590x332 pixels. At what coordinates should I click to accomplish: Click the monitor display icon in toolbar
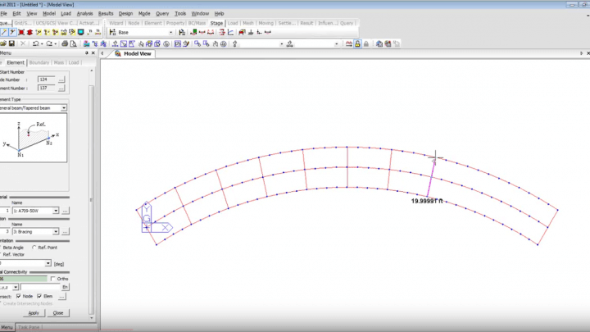[x=81, y=32]
